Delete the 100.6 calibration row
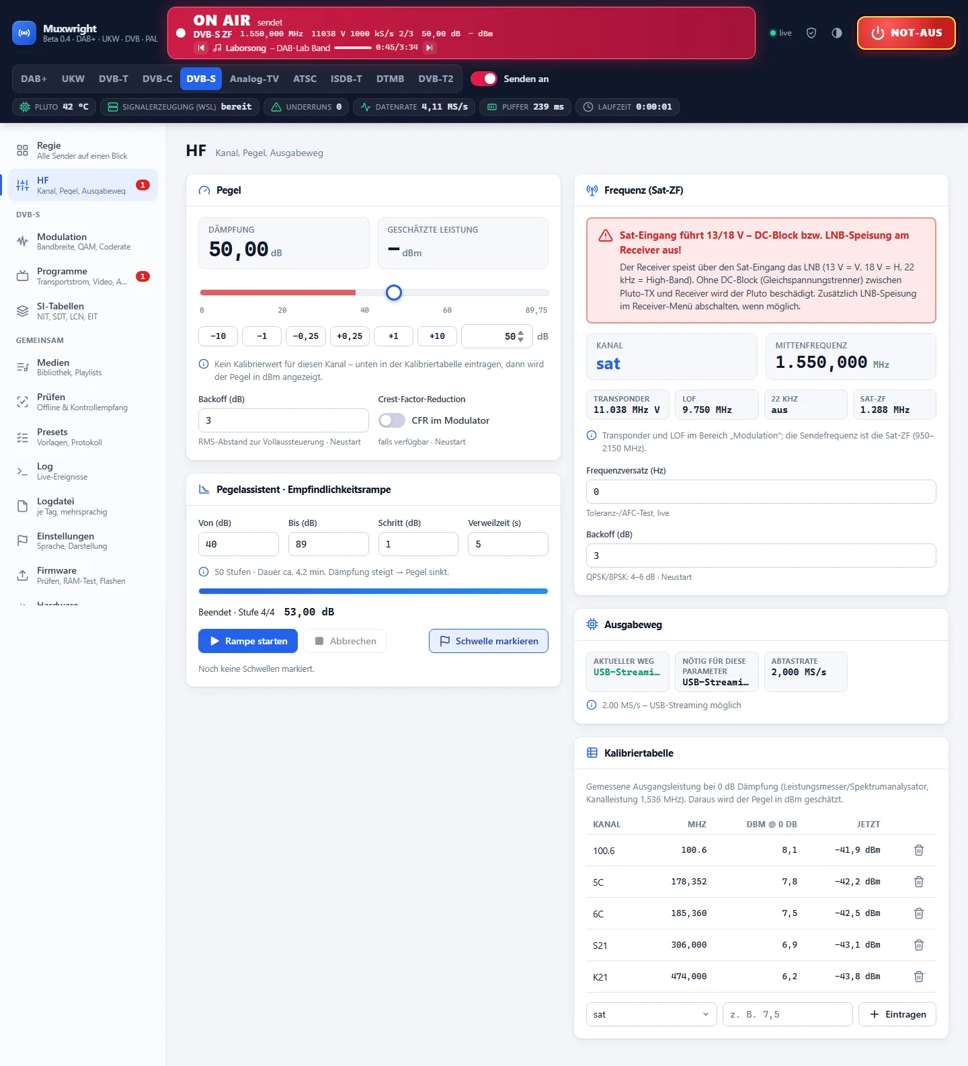968x1066 pixels. 919,850
